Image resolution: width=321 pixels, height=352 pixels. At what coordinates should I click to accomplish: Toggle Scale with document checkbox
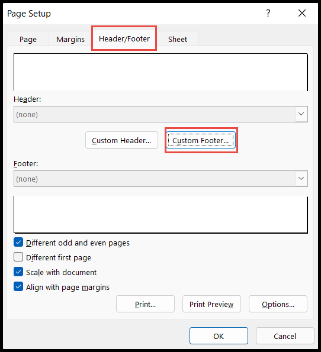(x=18, y=272)
